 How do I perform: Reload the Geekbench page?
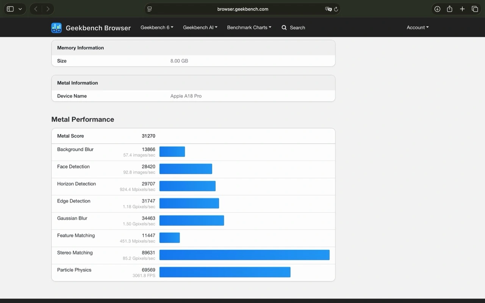pos(336,9)
